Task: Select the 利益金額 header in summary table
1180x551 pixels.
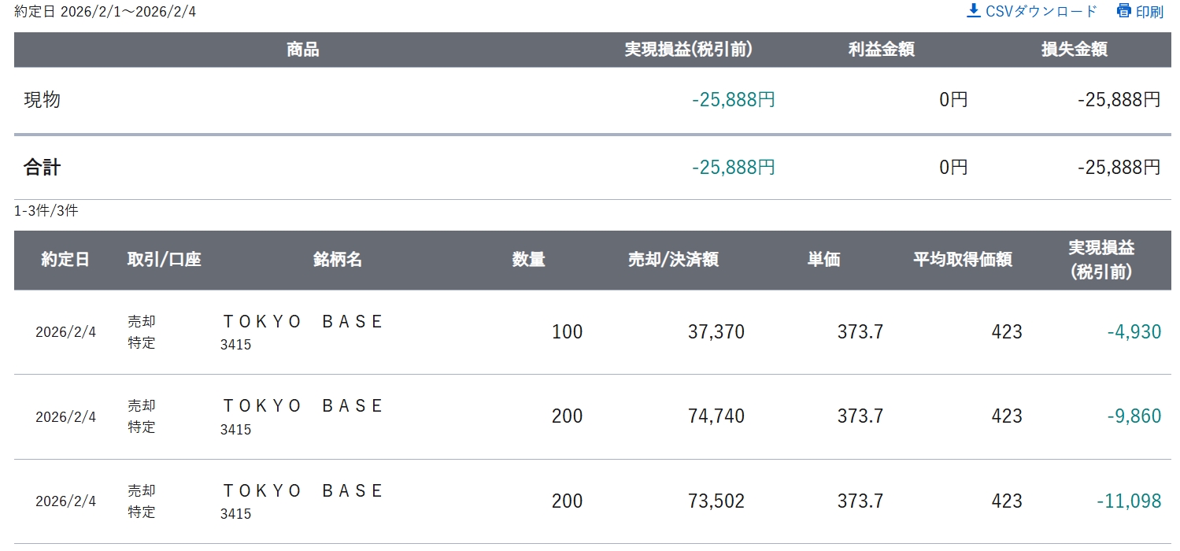Action: point(881,50)
